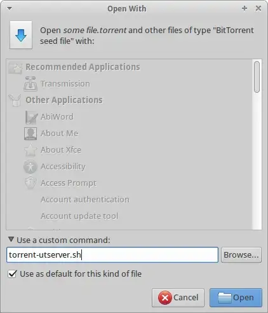Choose the About Xfce star icon
Viewport: 268px width, 313px height.
click(x=30, y=150)
